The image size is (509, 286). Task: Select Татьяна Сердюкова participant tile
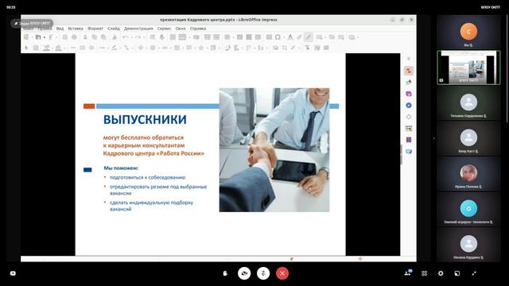pyautogui.click(x=468, y=103)
